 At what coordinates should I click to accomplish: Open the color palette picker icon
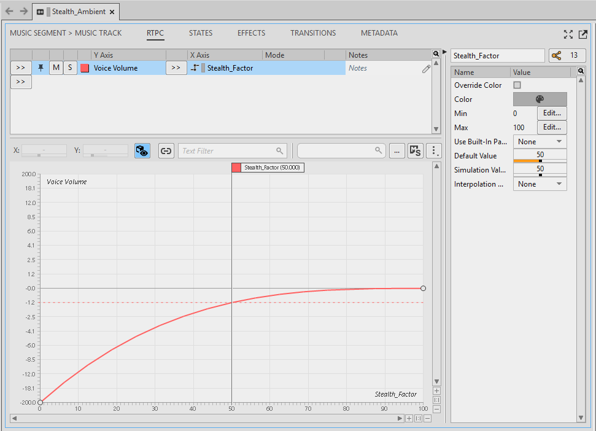[x=540, y=99]
